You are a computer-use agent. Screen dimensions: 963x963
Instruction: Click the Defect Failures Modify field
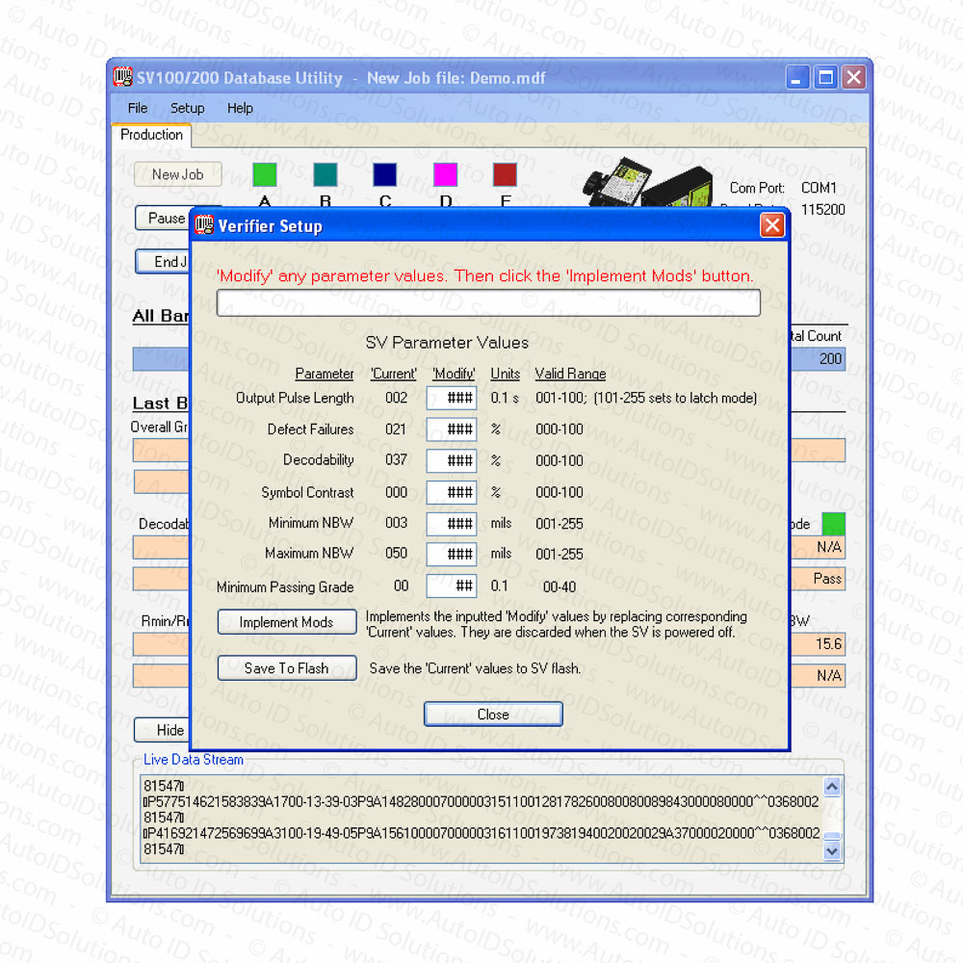(452, 429)
